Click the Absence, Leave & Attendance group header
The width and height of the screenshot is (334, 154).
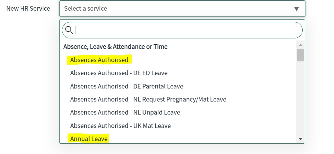[115, 46]
